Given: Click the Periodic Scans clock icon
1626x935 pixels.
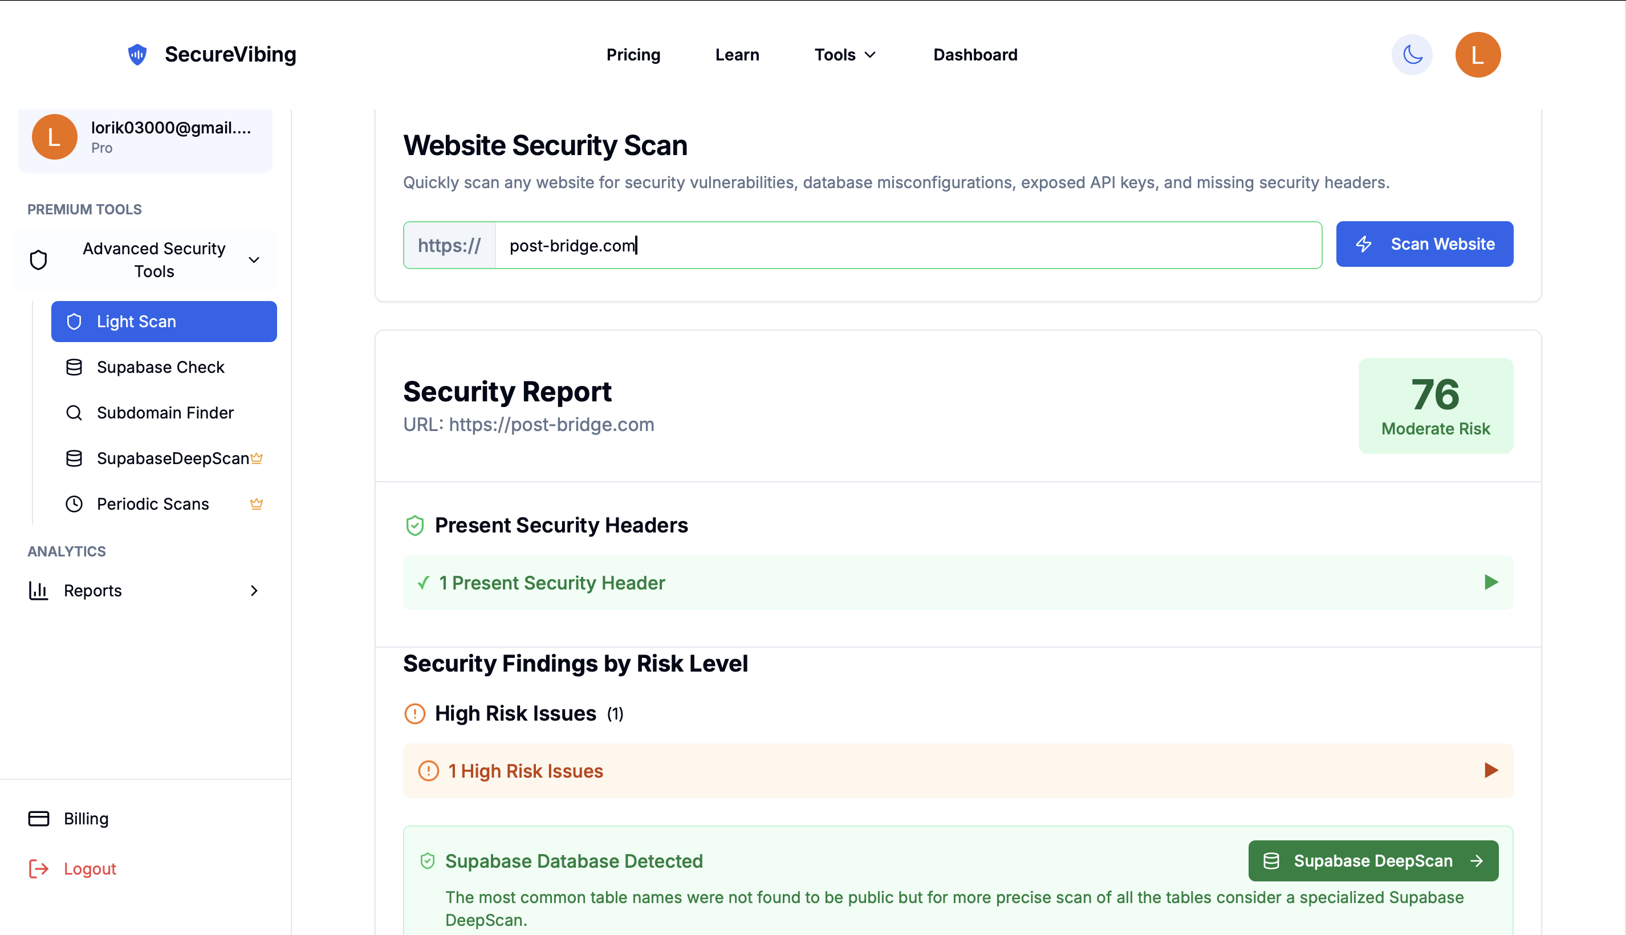Looking at the screenshot, I should point(74,504).
